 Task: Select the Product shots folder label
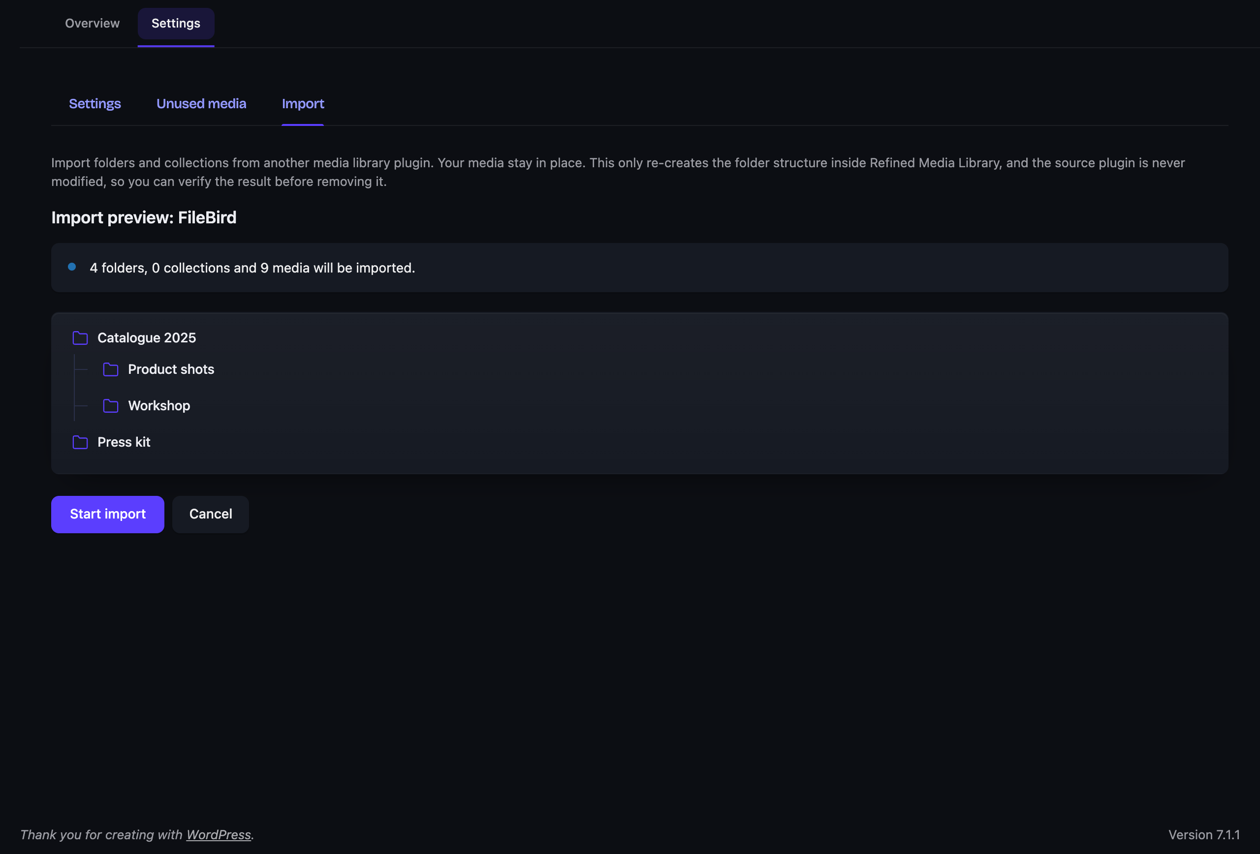tap(171, 369)
